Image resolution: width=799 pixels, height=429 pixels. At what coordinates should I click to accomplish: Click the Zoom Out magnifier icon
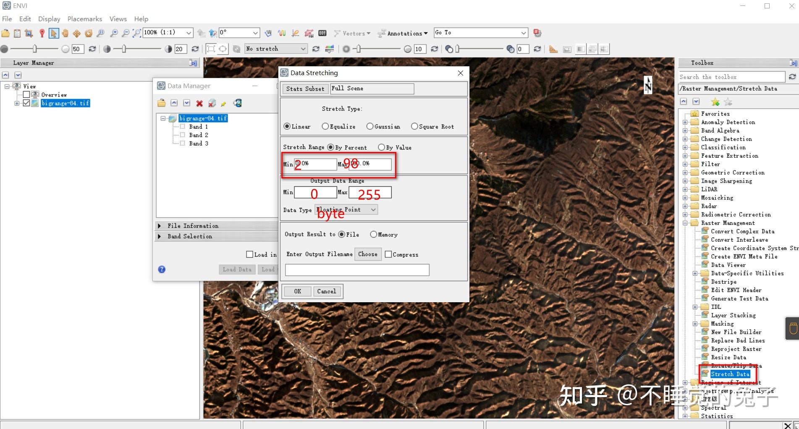(x=125, y=33)
